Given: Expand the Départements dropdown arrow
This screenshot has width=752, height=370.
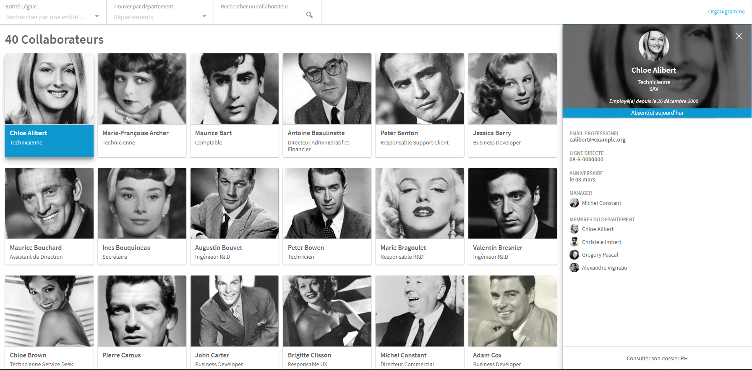Looking at the screenshot, I should pyautogui.click(x=204, y=16).
